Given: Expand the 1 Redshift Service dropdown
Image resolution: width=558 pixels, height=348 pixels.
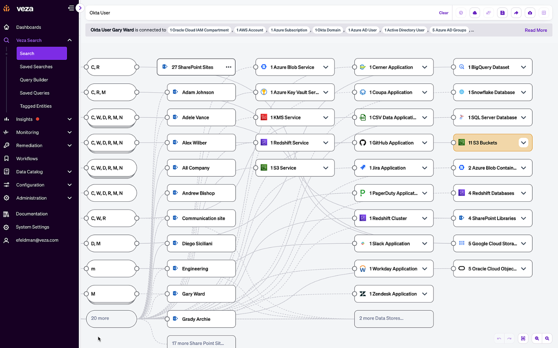Looking at the screenshot, I should coord(326,143).
